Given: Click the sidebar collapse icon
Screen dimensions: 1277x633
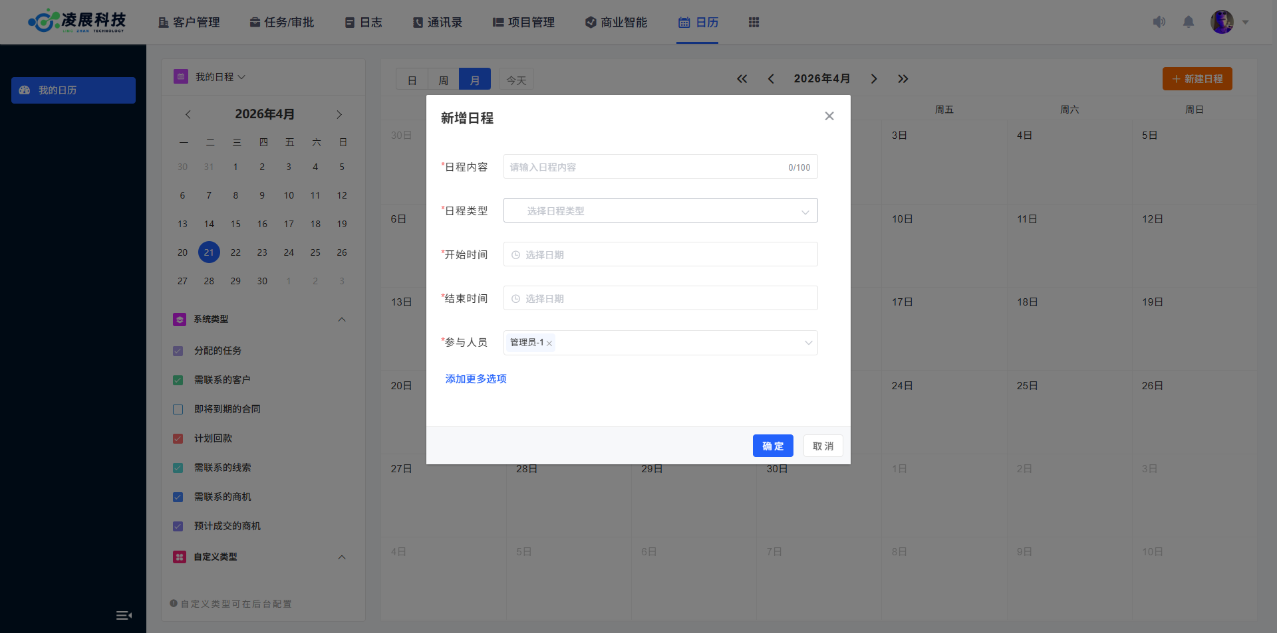Looking at the screenshot, I should click(124, 615).
